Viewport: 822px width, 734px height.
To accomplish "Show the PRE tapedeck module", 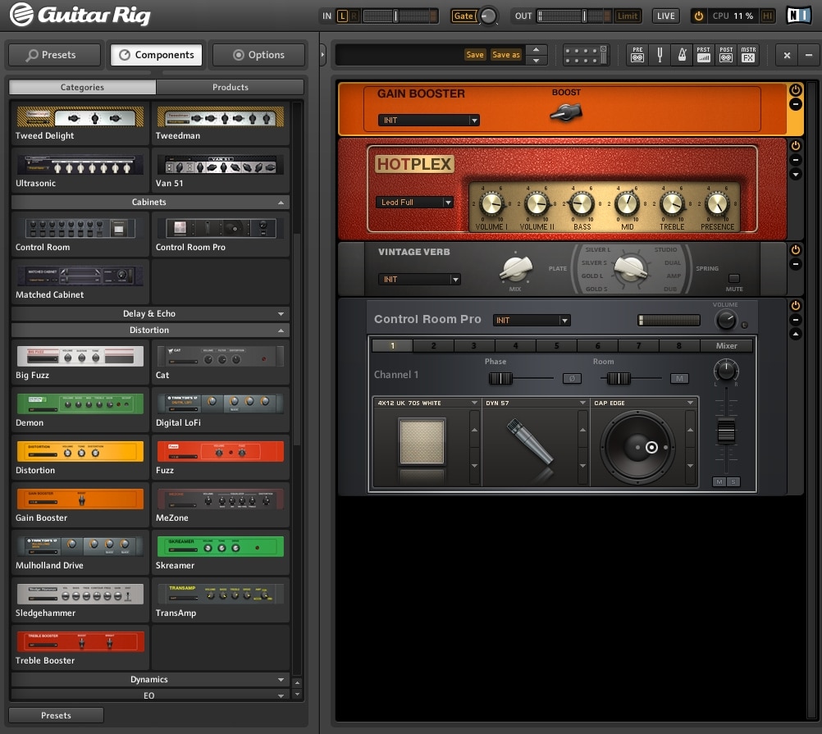I will [x=637, y=54].
